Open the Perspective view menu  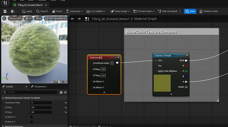click(x=15, y=18)
